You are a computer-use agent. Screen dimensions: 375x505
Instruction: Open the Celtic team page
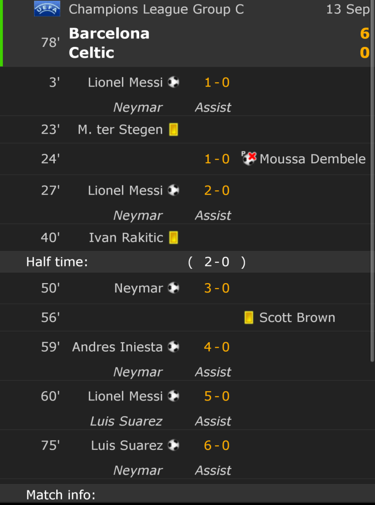point(92,53)
